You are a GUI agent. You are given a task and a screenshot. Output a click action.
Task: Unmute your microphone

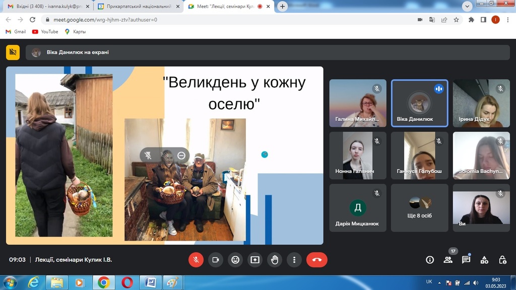click(x=196, y=260)
